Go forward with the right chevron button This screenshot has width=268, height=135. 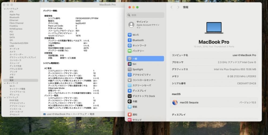point(178,7)
